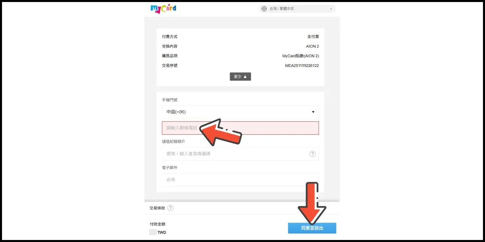This screenshot has width=485, height=242.
Task: Click the 儲值紀錄歸戶 member code input
Action: pos(234,154)
